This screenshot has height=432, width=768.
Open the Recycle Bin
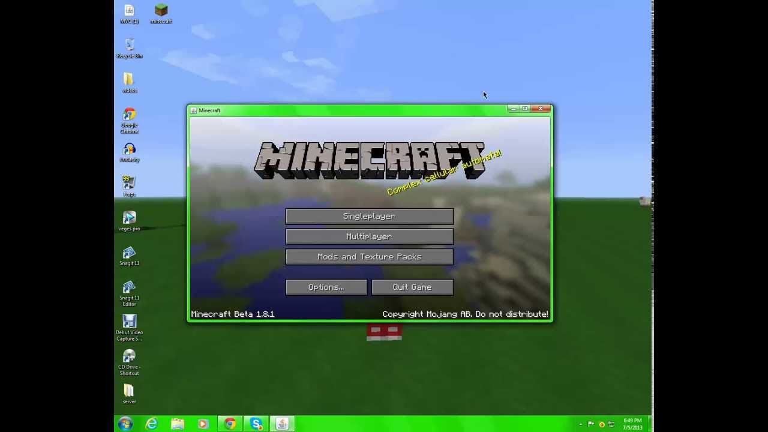pos(129,49)
